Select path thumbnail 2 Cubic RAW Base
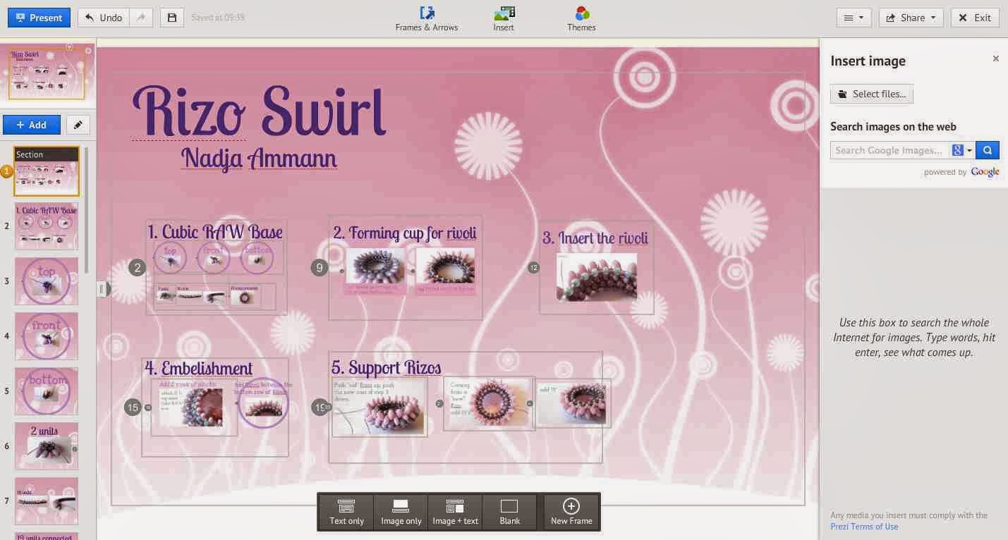Viewport: 1008px width, 540px height. [x=47, y=226]
